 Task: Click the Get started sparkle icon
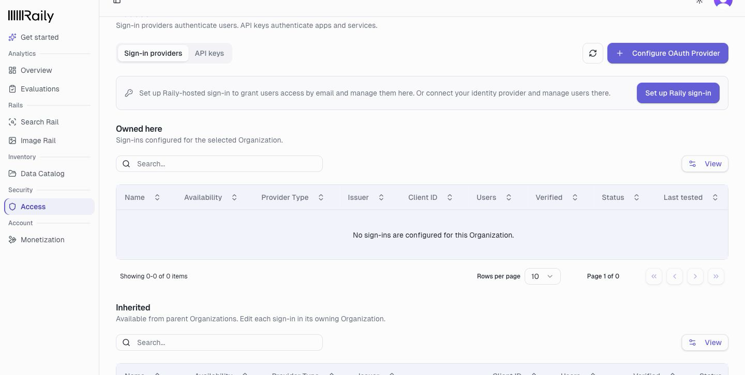coord(12,37)
